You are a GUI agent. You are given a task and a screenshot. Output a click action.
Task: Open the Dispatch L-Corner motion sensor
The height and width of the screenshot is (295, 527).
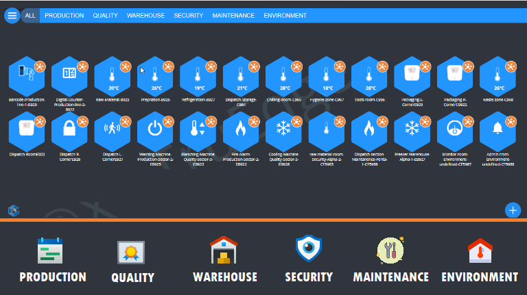[112, 131]
